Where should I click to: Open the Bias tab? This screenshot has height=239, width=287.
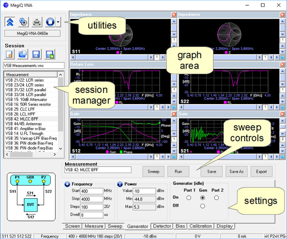[x=180, y=226]
